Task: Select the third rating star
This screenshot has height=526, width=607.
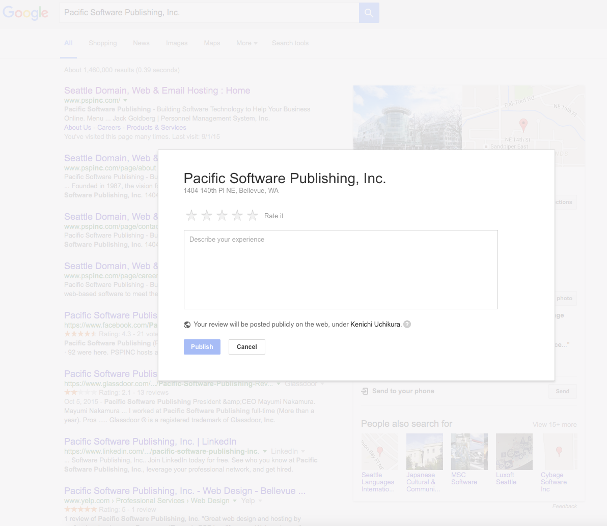Action: 222,215
